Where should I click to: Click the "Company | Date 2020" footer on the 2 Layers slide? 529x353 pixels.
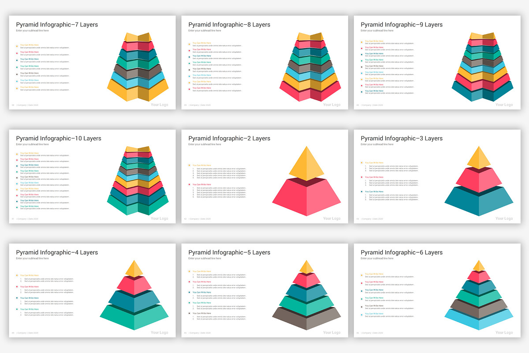tap(200, 219)
